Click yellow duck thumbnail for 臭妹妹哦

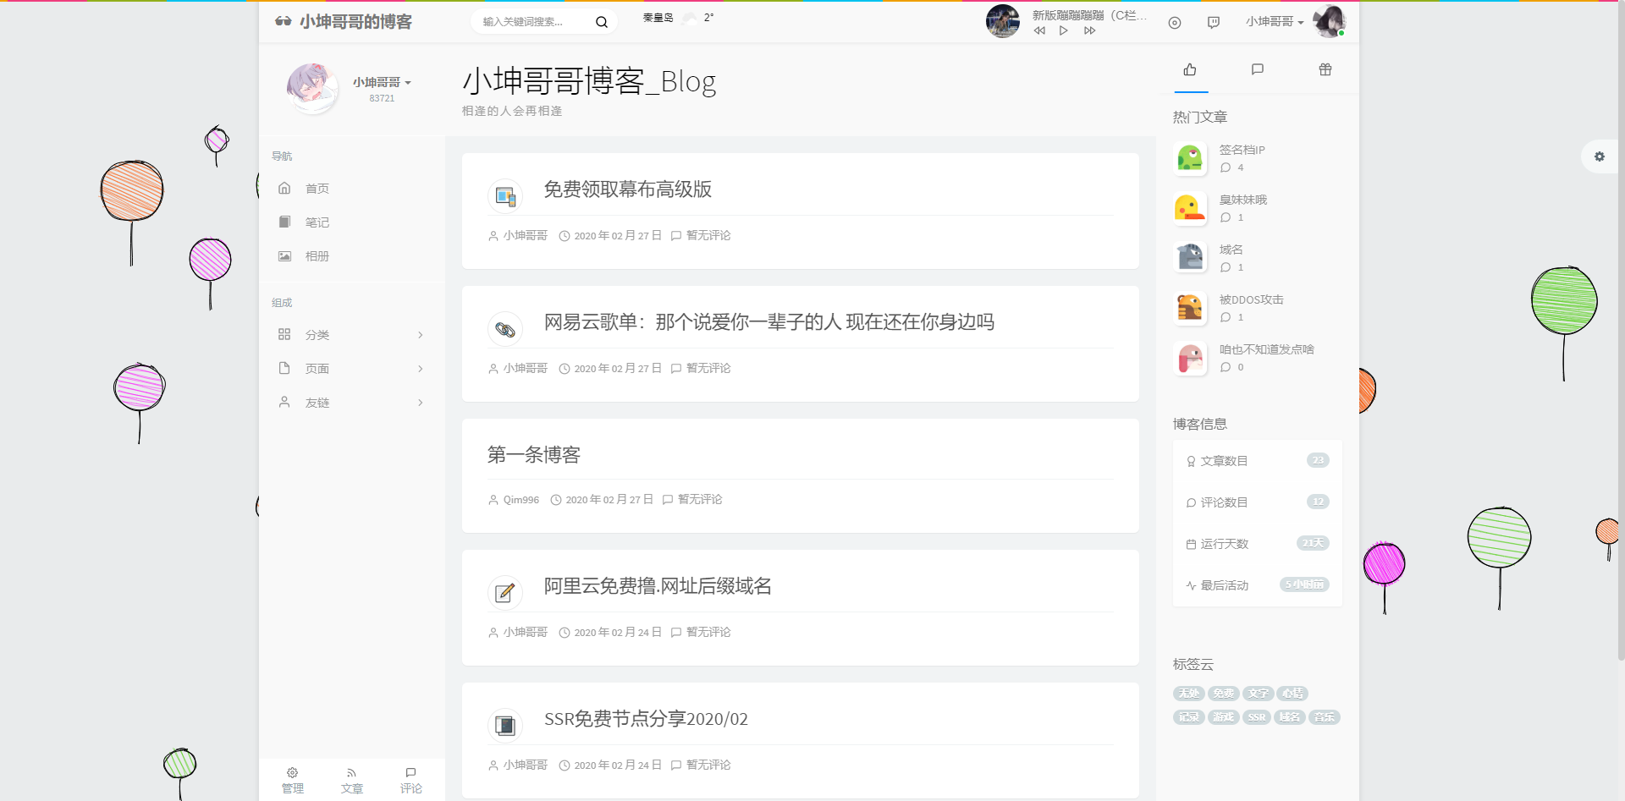point(1190,208)
